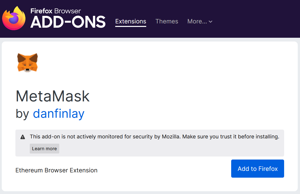Screen dimensions: 300x194
Task: Click the warning triangle in the security notice
Action: point(22,137)
